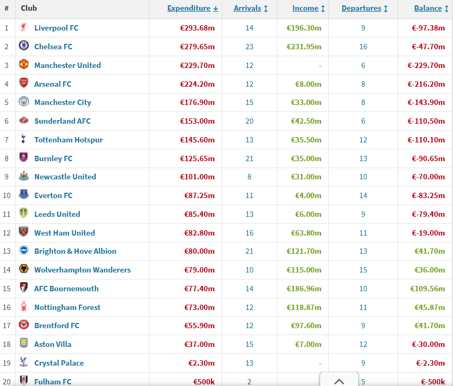
Task: Click Brighton's income €121.70m
Action: [304, 252]
